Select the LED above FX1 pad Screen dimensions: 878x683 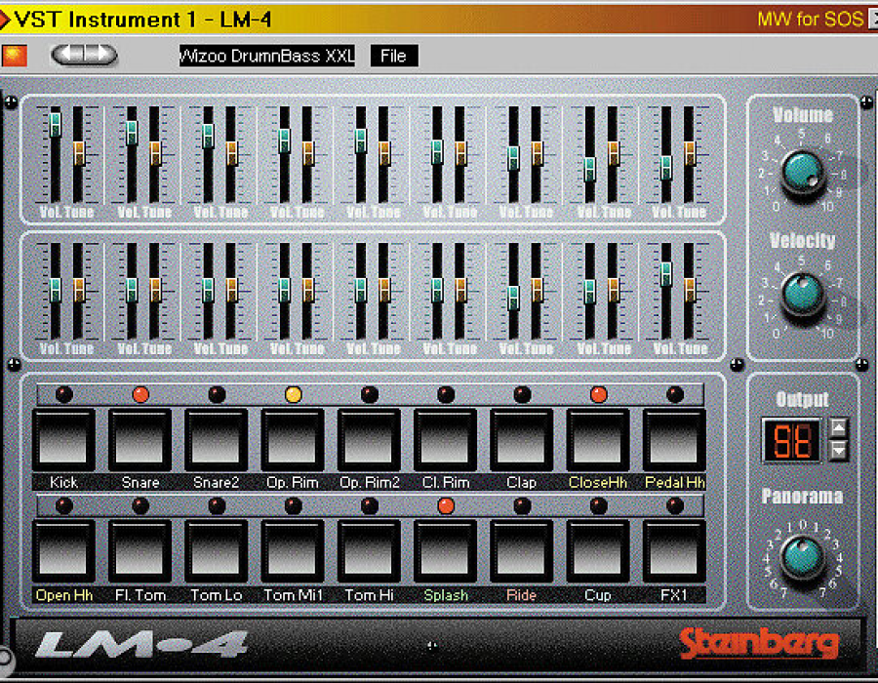point(675,506)
